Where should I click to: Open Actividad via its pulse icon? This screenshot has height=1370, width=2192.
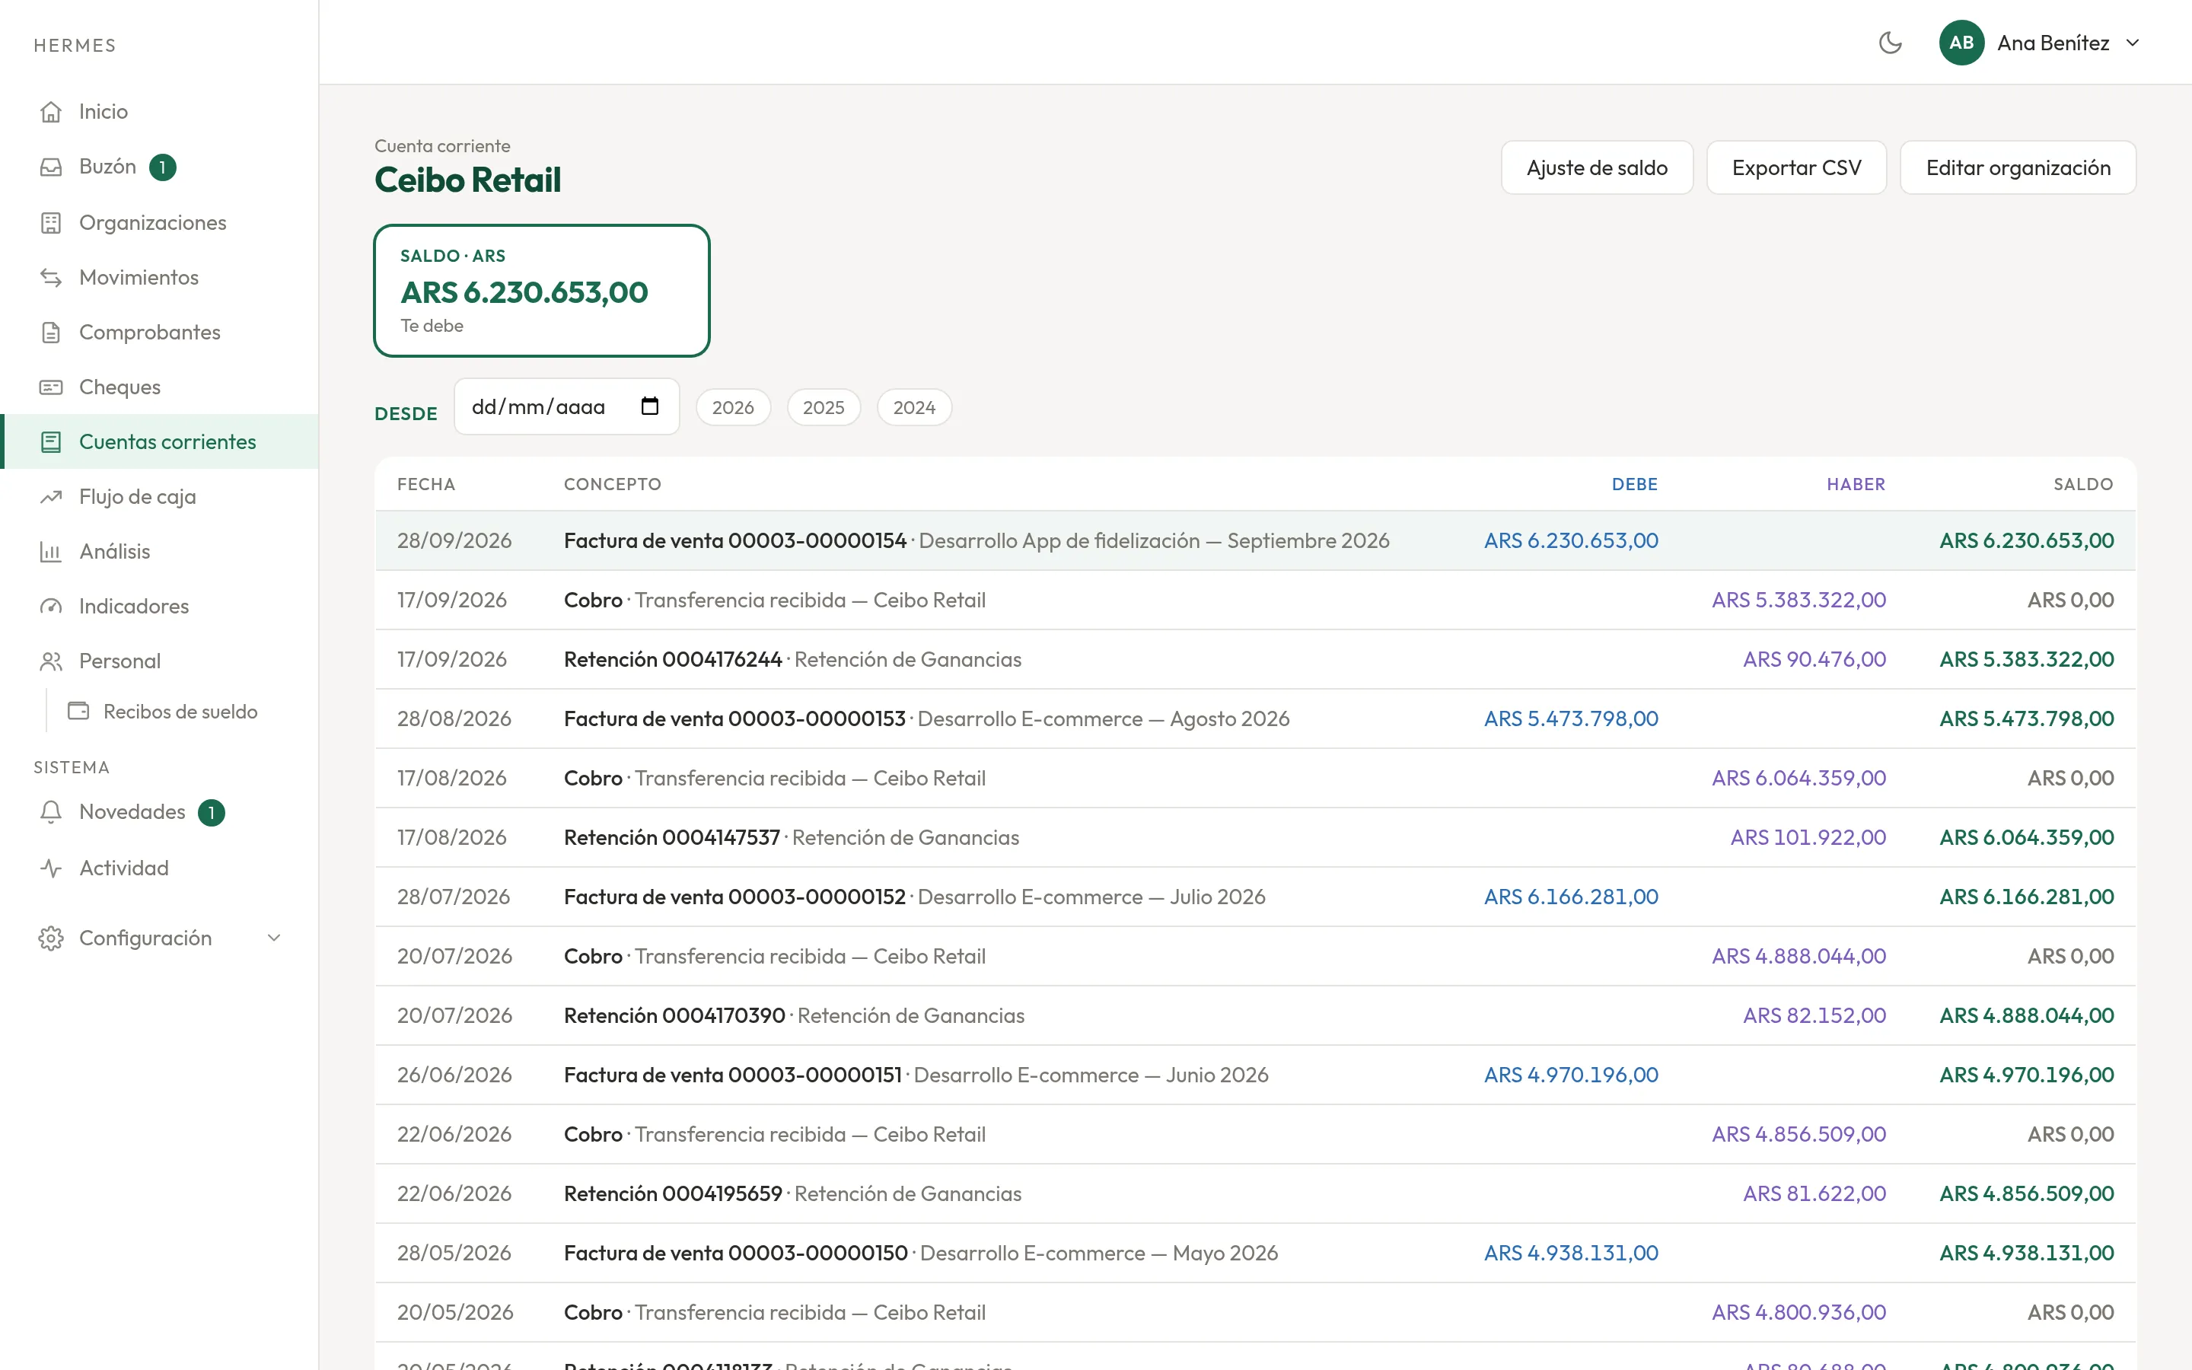[51, 868]
